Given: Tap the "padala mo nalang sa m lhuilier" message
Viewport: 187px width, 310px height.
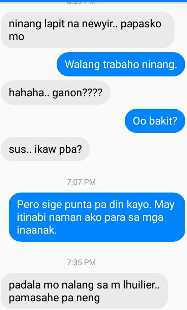Looking at the screenshot, I should 85,291.
